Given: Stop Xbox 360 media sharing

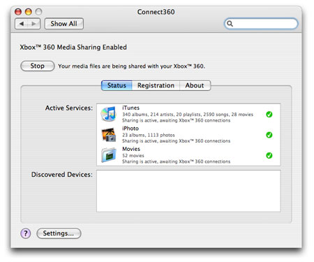Looking at the screenshot, I should point(38,66).
